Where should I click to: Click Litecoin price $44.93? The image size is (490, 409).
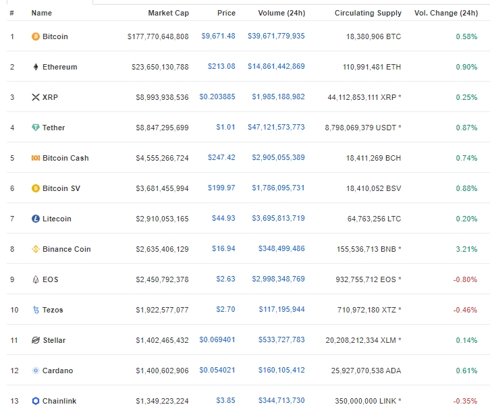[x=223, y=218]
